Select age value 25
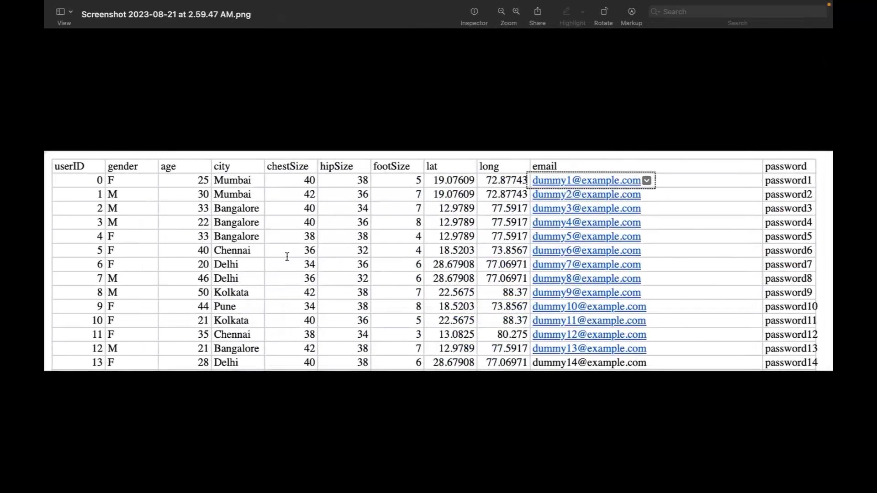This screenshot has width=877, height=493. (203, 180)
